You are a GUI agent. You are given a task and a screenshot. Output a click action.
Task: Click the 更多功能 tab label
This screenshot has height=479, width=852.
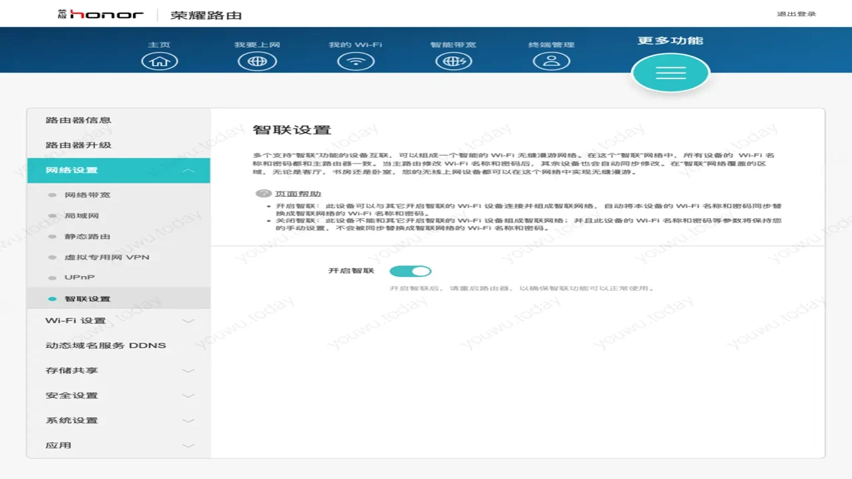pos(670,41)
